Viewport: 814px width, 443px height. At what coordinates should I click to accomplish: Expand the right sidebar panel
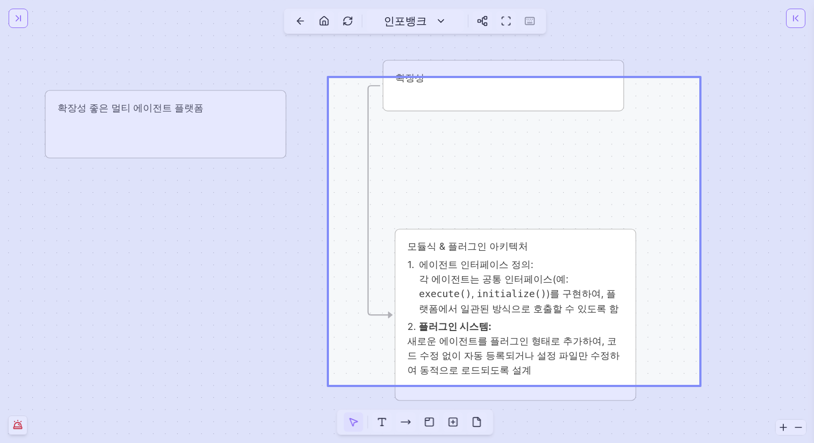pos(795,18)
